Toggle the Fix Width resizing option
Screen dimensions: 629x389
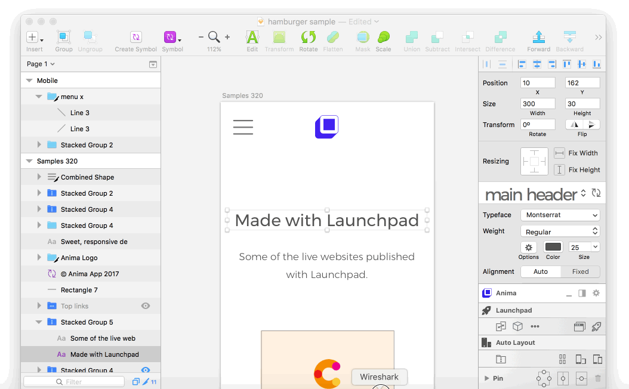(559, 153)
